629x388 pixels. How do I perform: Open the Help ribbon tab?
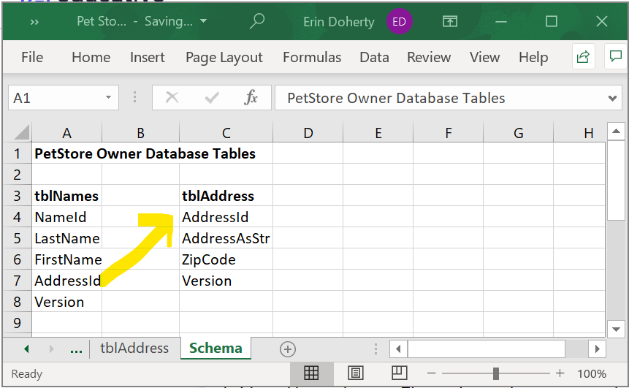tap(533, 57)
